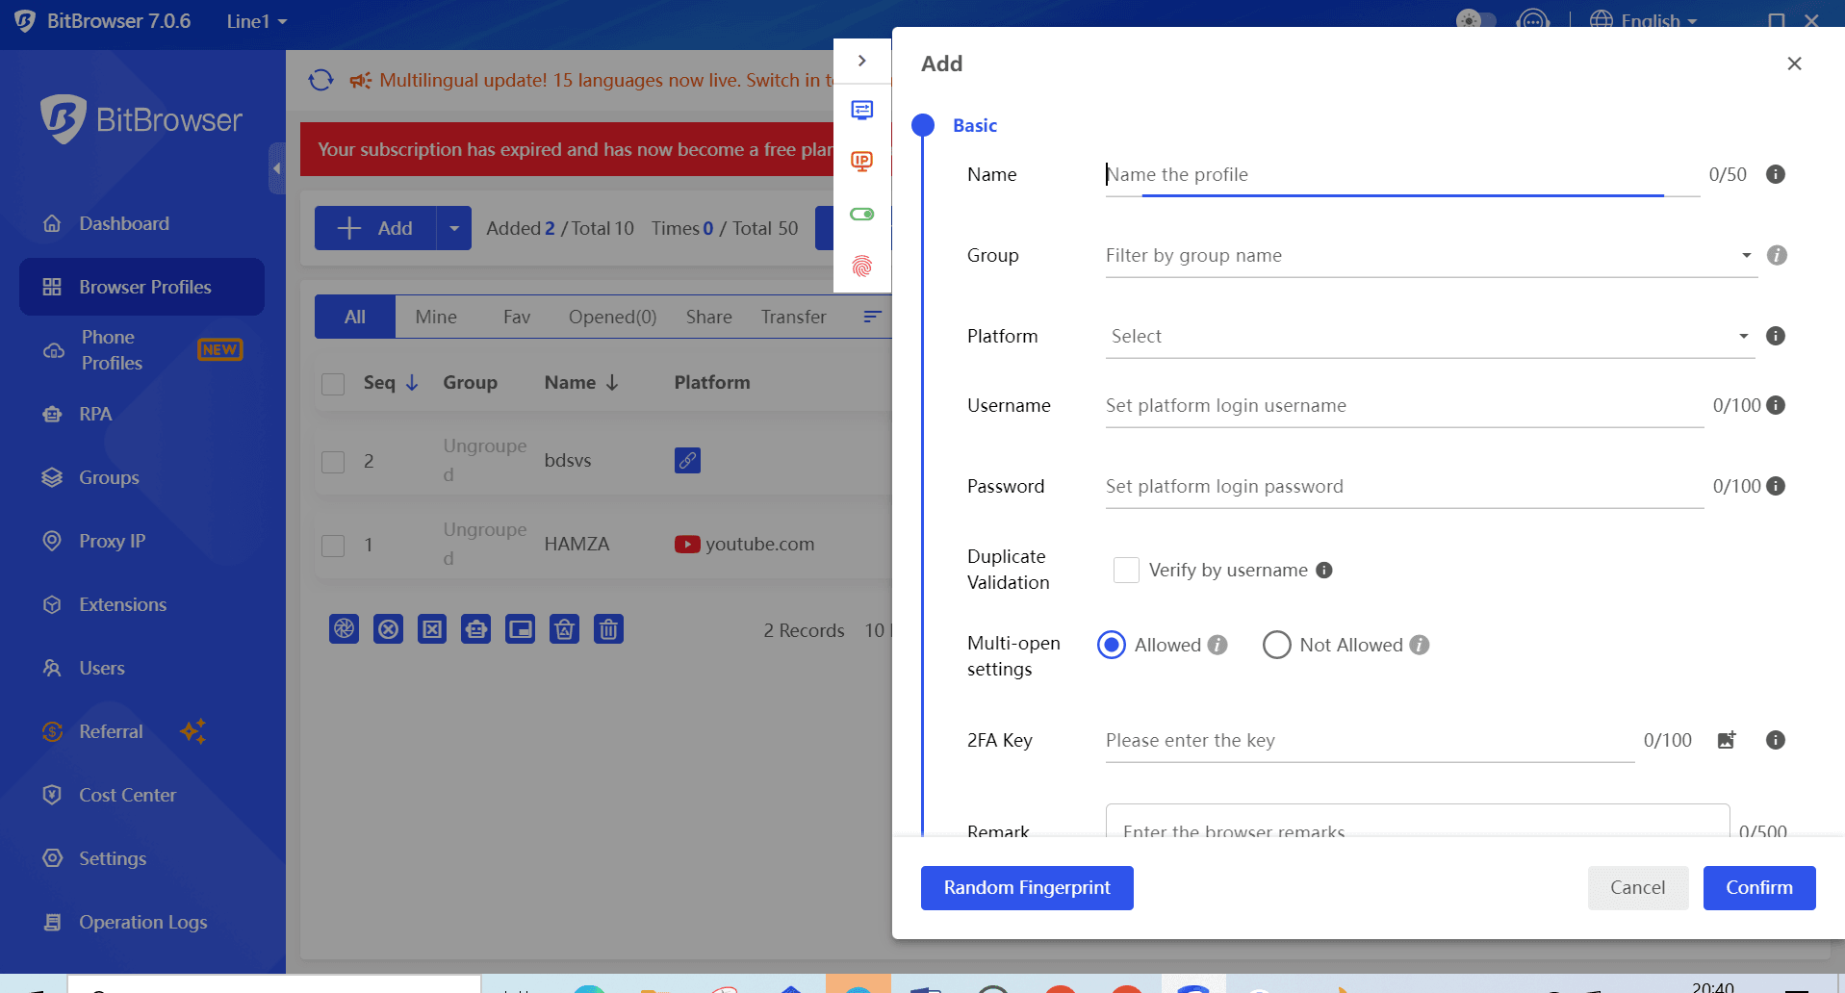Click the link platform icon for bdsvs
Screen dimensions: 1845x993
687,460
